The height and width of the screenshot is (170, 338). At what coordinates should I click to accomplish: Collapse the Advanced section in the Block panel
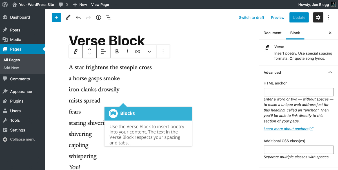[x=330, y=72]
